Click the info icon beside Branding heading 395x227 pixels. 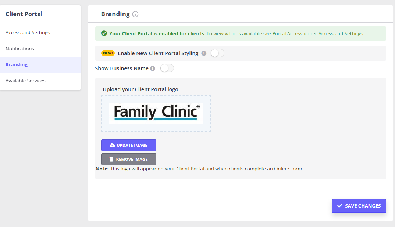point(135,14)
